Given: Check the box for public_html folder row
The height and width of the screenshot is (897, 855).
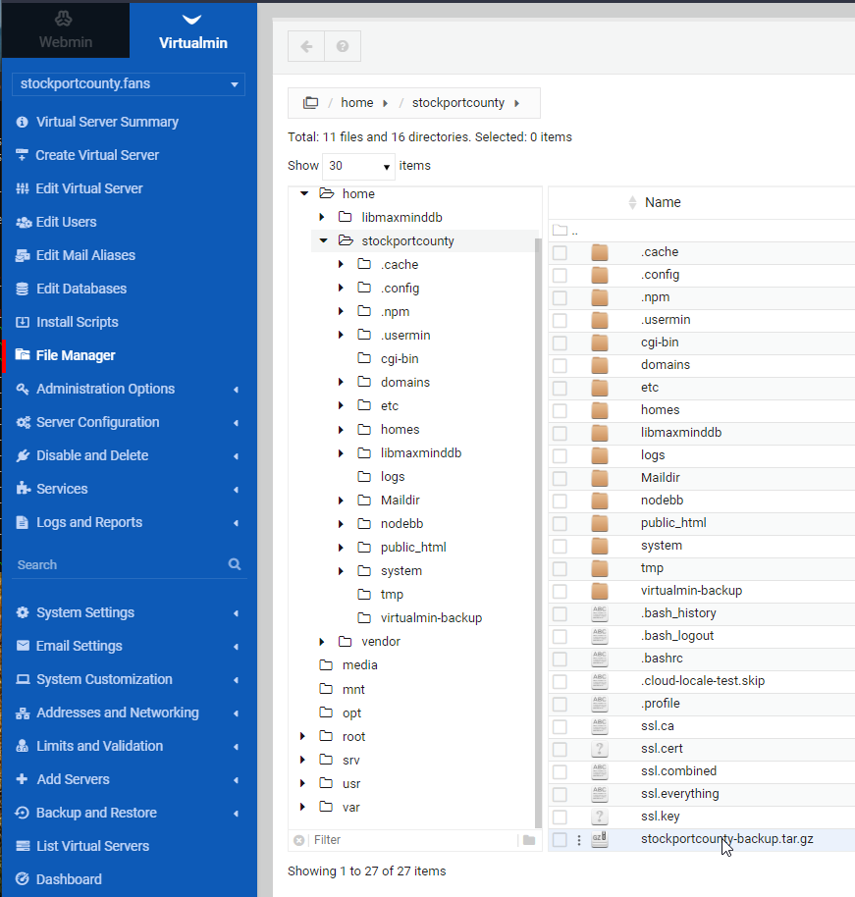Looking at the screenshot, I should pos(560,524).
